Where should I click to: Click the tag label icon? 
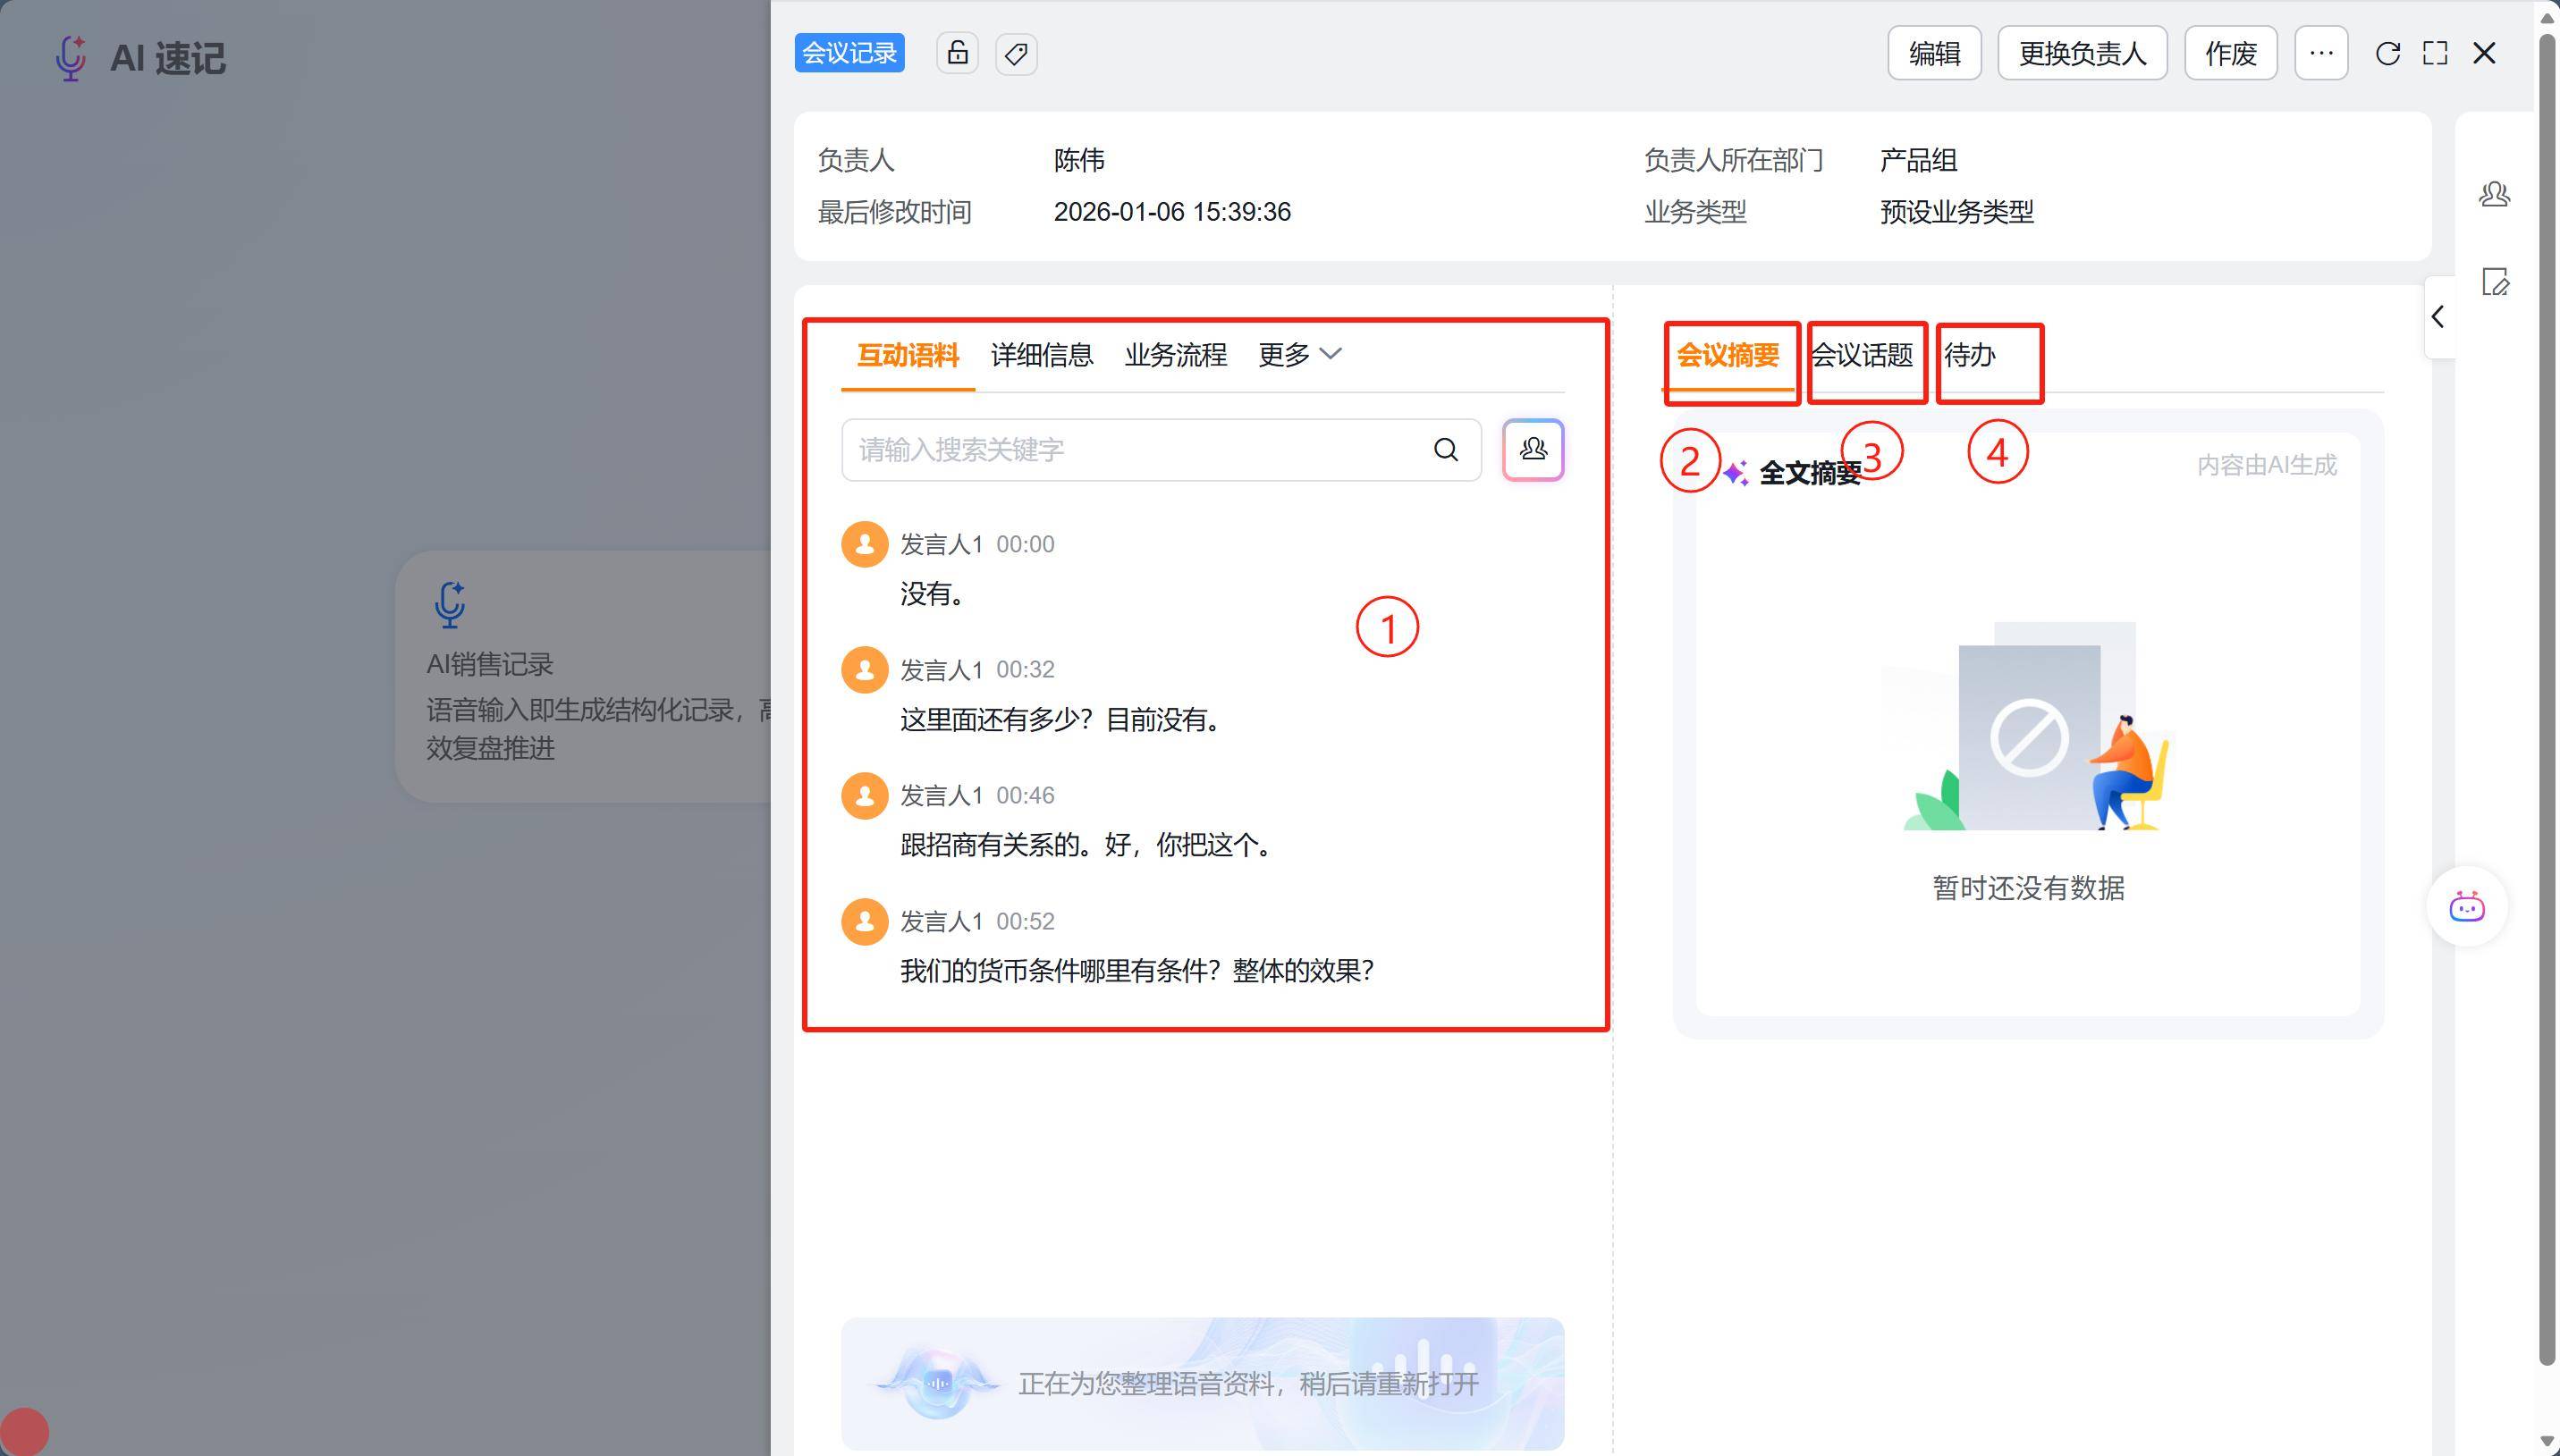point(1017,53)
